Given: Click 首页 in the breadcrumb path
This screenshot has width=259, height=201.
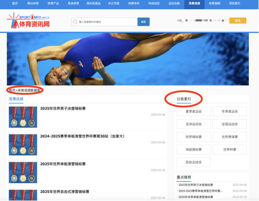Looking at the screenshot, I should (x=12, y=90).
